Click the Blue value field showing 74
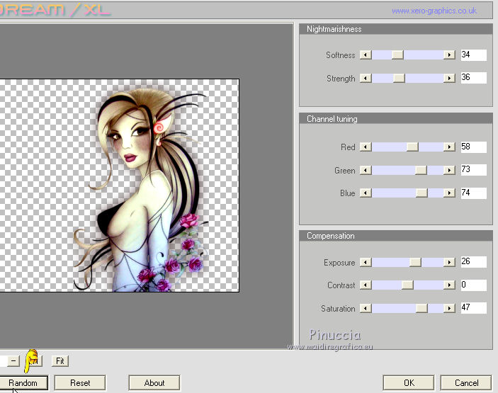 tap(473, 193)
